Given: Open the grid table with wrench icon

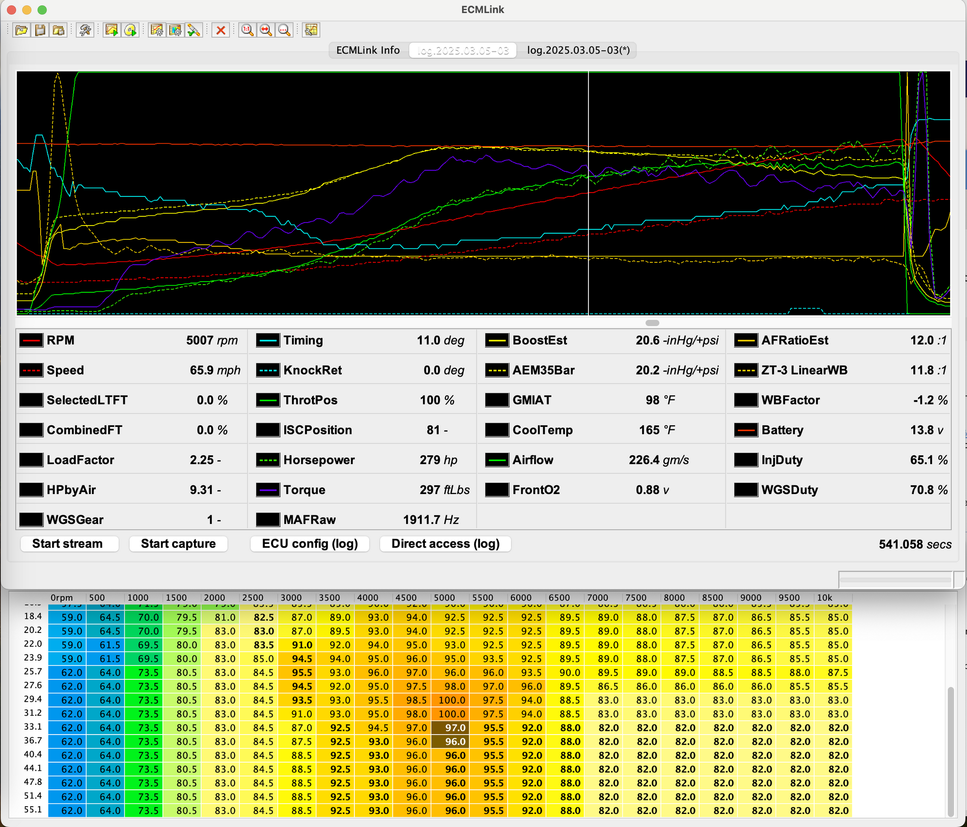Looking at the screenshot, I should pyautogui.click(x=311, y=30).
